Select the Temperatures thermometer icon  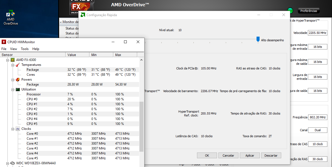(18, 65)
